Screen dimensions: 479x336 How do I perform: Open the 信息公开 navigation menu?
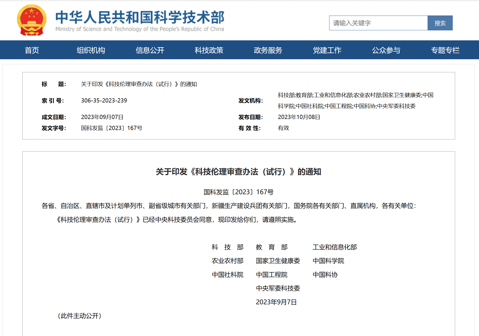150,50
